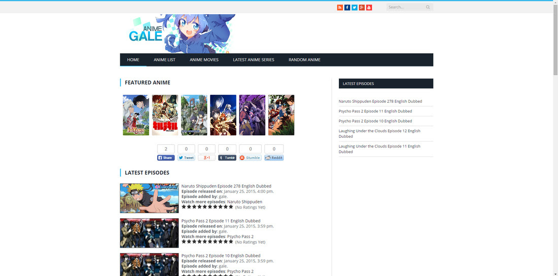Screen dimensions: 558x276
Task: Open the third featured anime poster
Action: tap(194, 115)
